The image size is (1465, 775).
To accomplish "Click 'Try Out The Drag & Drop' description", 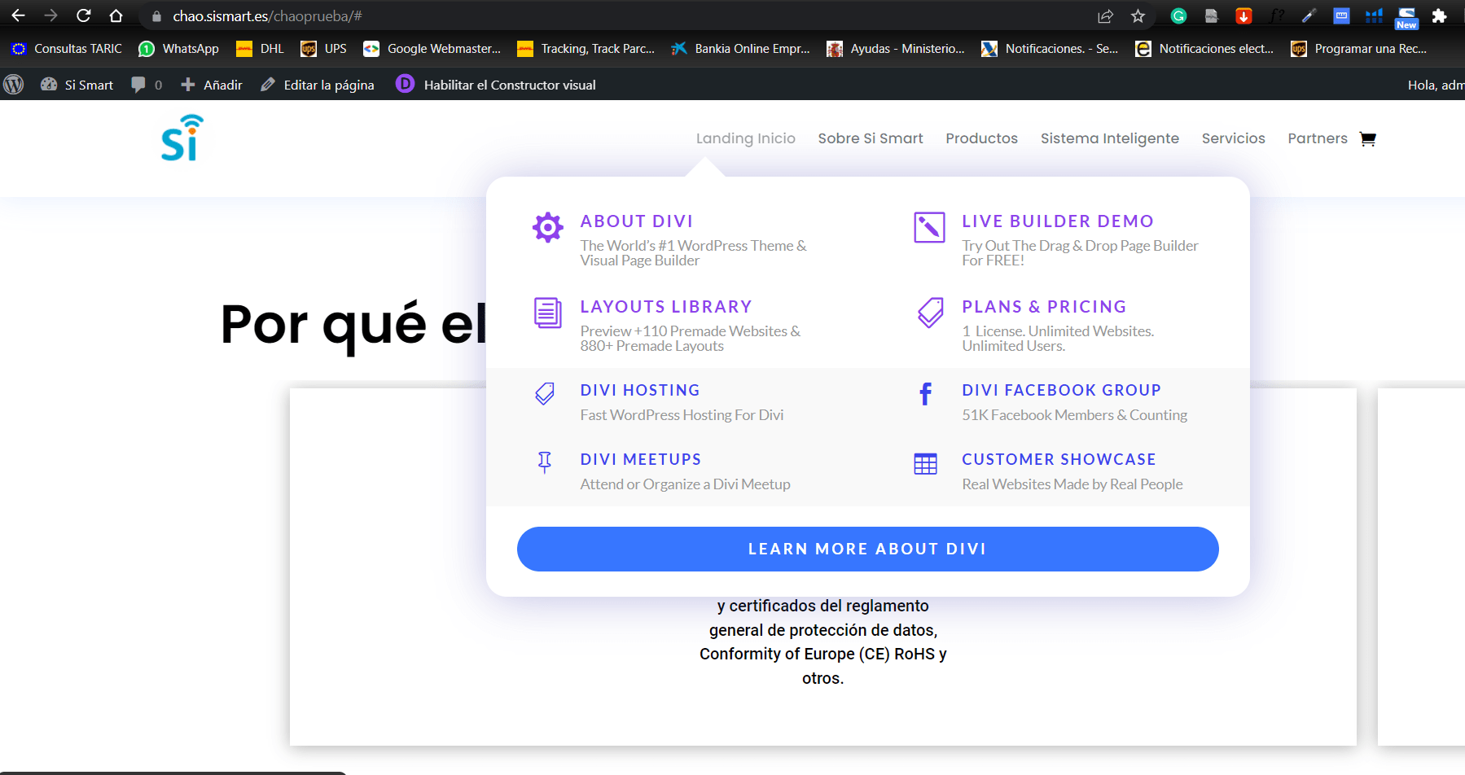I will (1080, 252).
